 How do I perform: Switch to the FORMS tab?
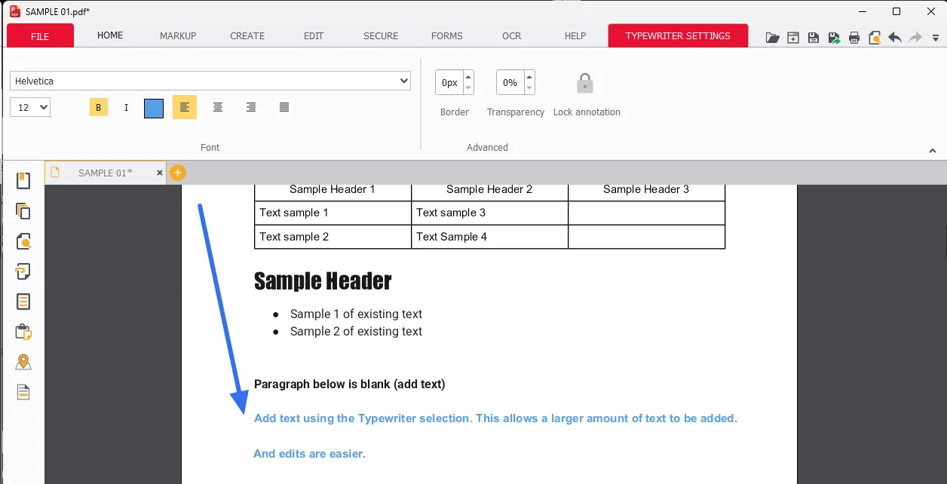click(x=447, y=35)
